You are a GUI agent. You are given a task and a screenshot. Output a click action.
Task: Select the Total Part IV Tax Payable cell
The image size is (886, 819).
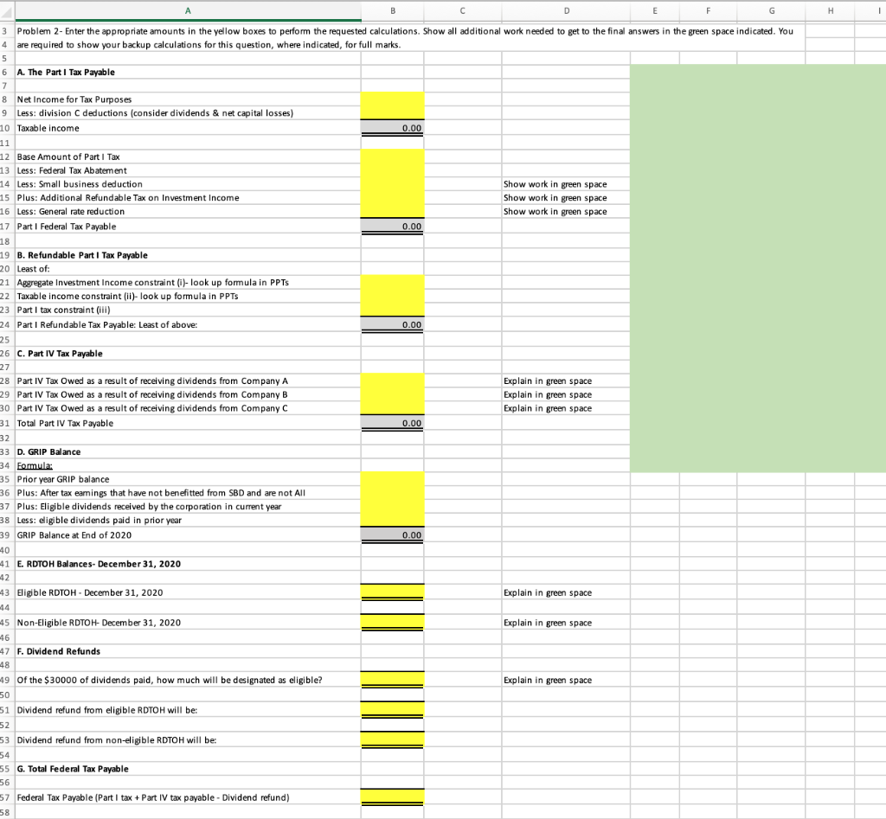pos(392,423)
